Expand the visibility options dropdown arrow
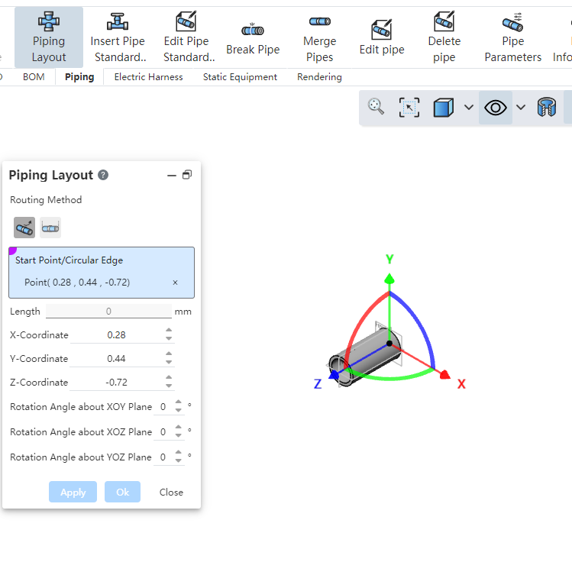This screenshot has width=572, height=562. pyautogui.click(x=521, y=108)
